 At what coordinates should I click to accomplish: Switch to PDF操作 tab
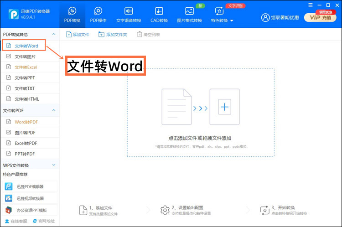[98, 15]
